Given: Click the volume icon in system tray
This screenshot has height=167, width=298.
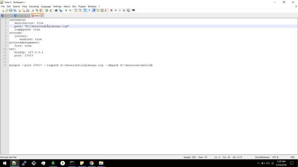Looking at the screenshot, I should click(268, 163).
